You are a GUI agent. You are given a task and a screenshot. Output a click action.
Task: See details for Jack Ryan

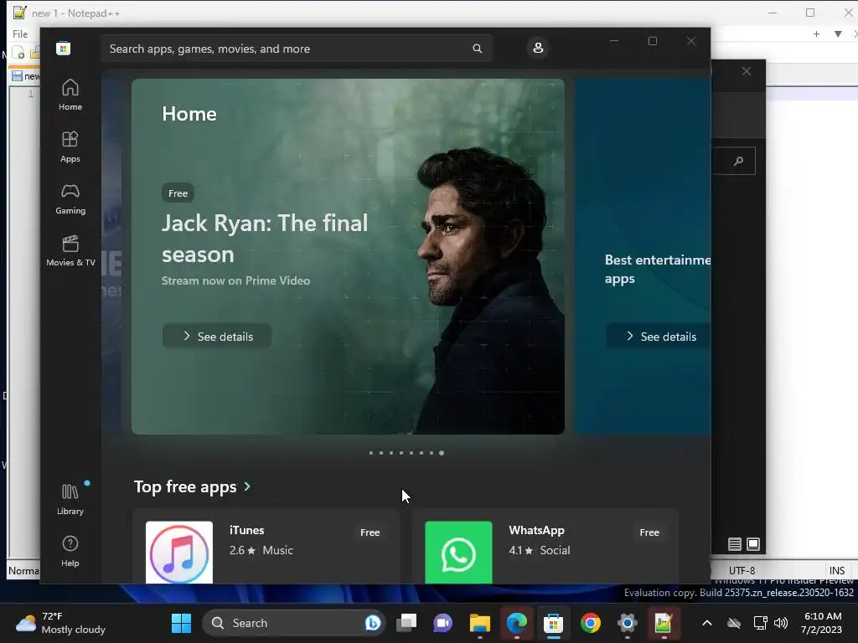217,337
